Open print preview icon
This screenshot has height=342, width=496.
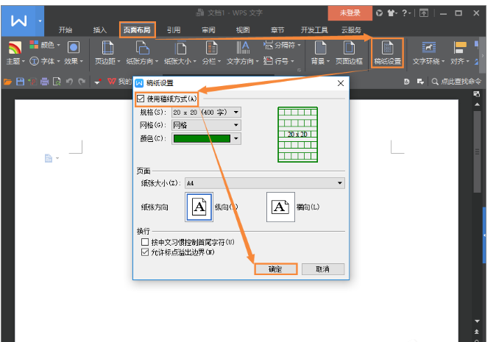point(57,82)
